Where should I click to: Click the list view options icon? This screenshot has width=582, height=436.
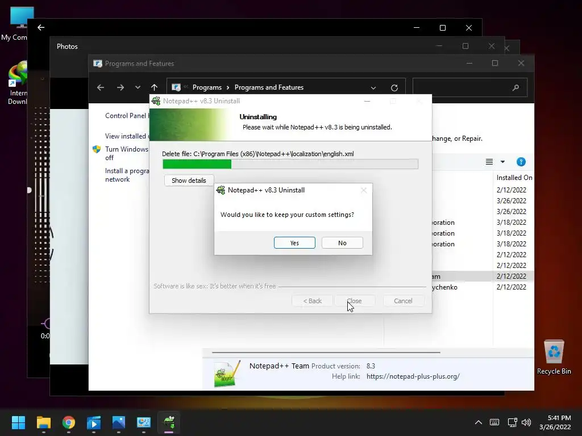tap(489, 162)
